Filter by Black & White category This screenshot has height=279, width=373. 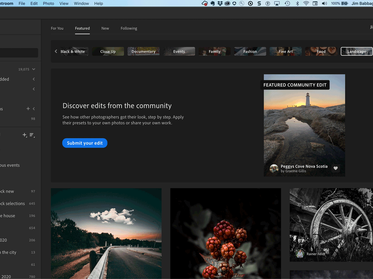click(x=74, y=51)
